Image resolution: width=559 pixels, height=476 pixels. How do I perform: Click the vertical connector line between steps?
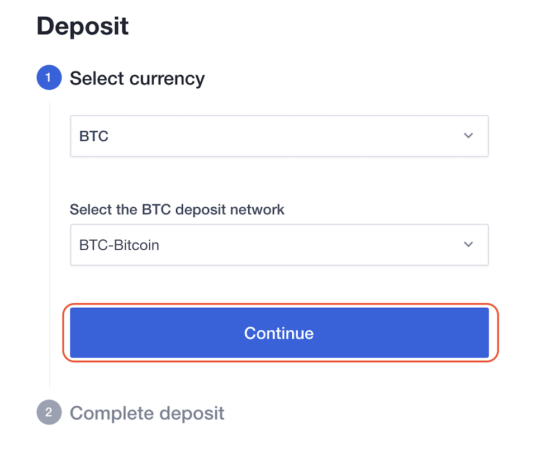click(x=50, y=246)
